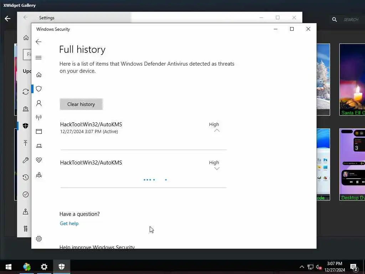Open the network tray icon
Image resolution: width=365 pixels, height=274 pixels.
pyautogui.click(x=310, y=267)
